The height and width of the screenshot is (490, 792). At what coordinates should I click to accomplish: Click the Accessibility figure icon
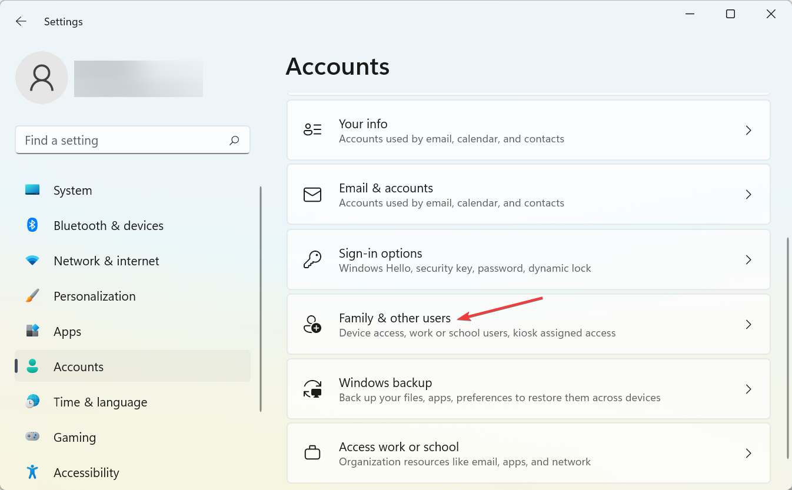32,472
